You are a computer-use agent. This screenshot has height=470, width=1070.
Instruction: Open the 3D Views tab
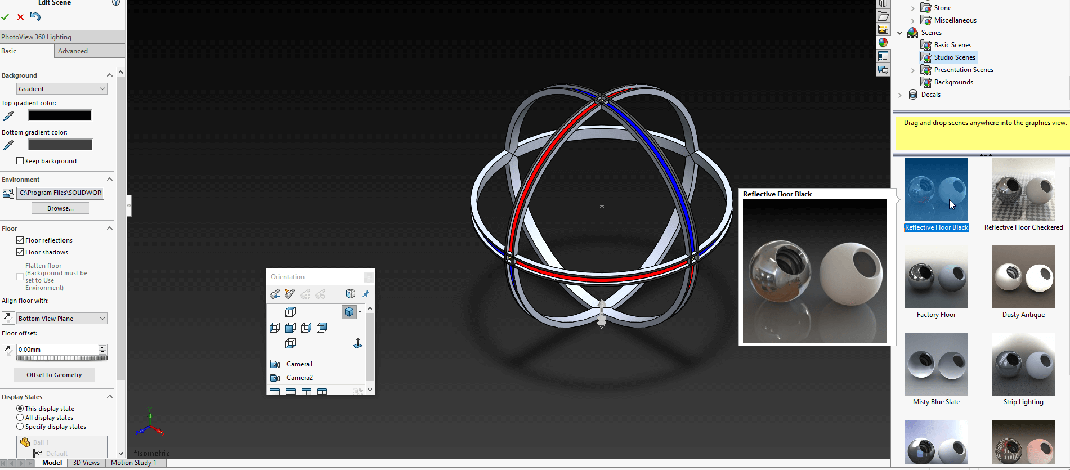click(x=86, y=463)
